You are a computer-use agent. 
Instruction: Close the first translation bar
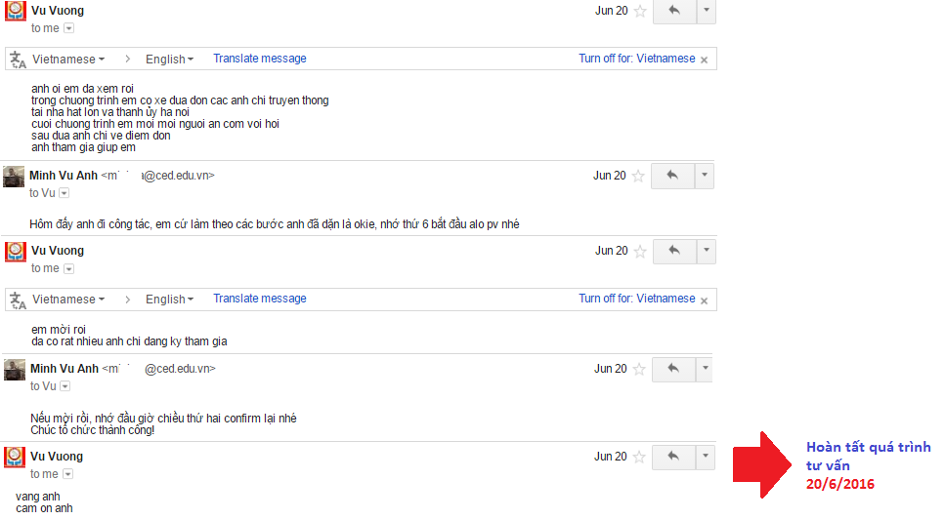[704, 60]
